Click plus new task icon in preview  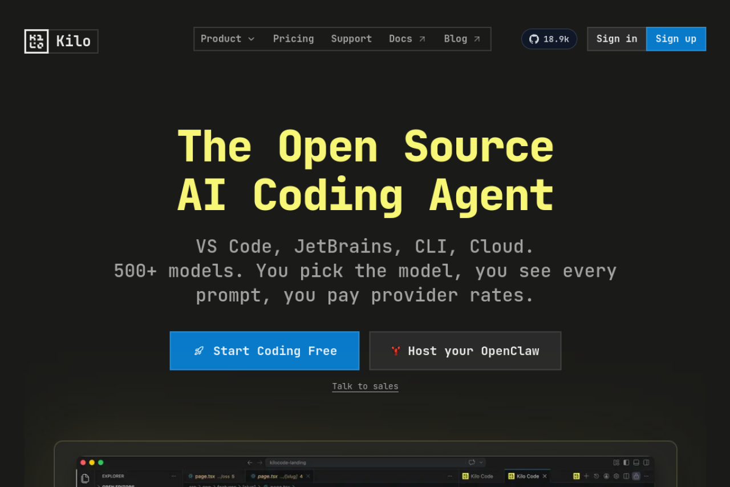click(x=586, y=476)
